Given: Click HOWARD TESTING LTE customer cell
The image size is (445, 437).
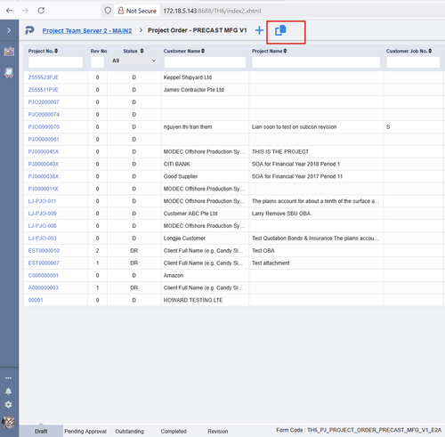Looking at the screenshot, I should click(205, 300).
